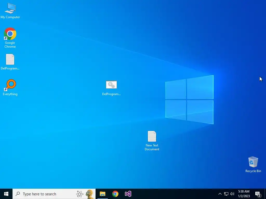Open the Windows Start menu

click(x=6, y=194)
